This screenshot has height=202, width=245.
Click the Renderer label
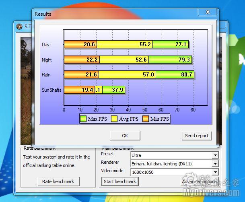point(110,162)
